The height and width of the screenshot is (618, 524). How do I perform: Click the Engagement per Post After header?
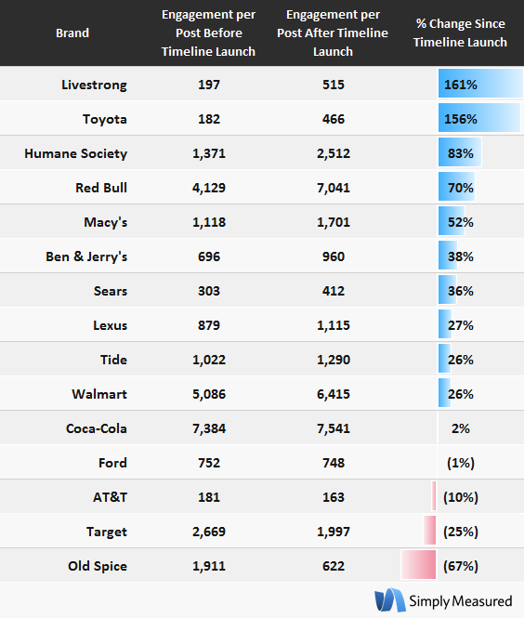click(333, 33)
